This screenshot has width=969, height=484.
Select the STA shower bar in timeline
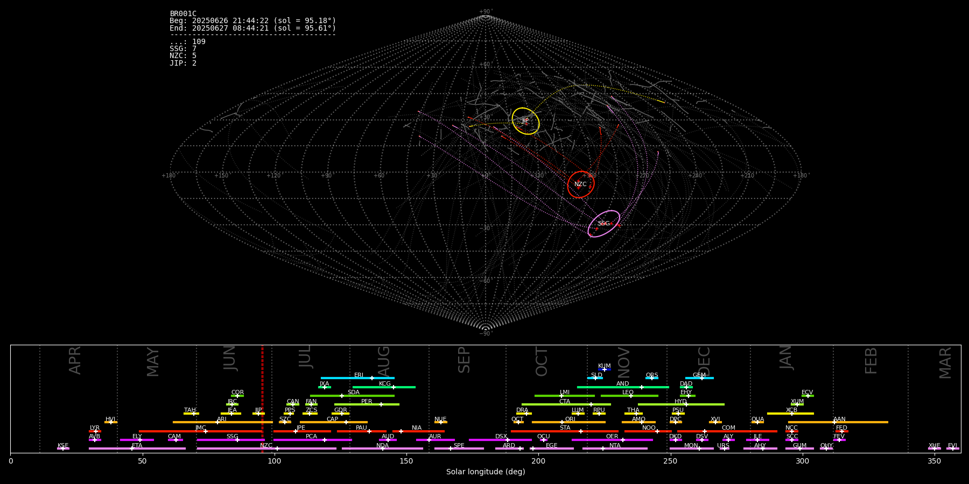coord(565,431)
